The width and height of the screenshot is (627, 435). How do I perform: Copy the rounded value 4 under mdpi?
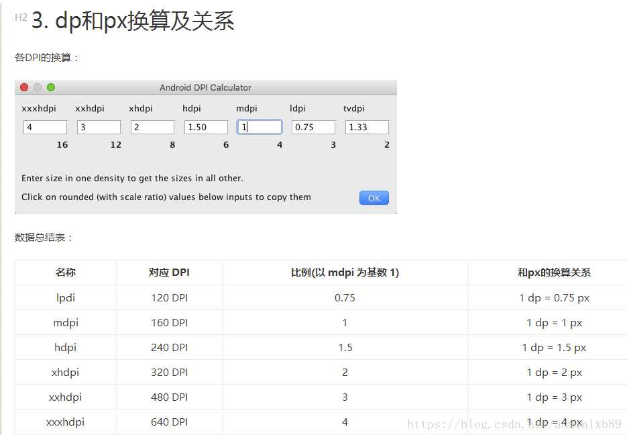point(280,145)
